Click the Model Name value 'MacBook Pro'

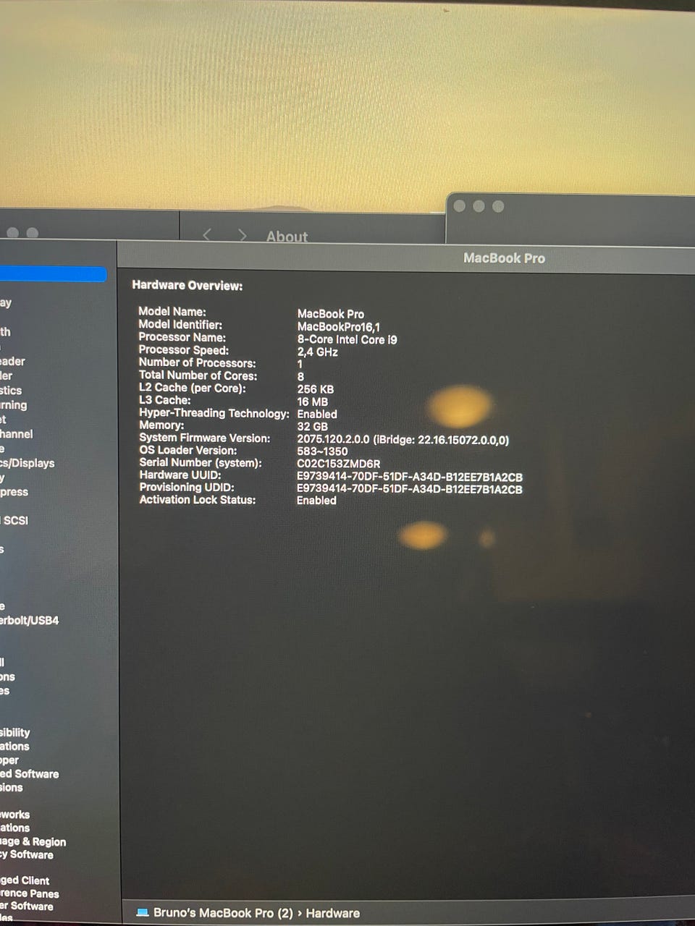click(331, 314)
